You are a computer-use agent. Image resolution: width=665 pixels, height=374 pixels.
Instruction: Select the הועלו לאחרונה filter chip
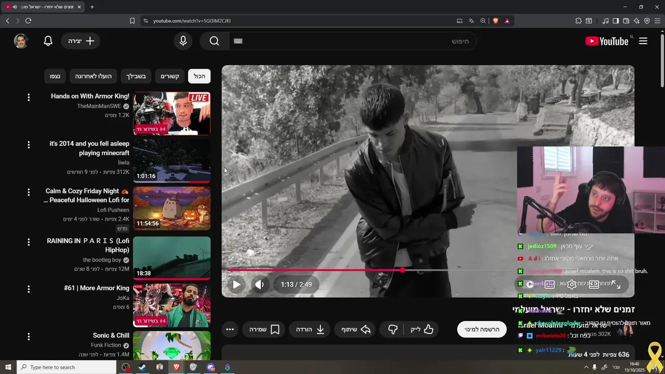94,76
